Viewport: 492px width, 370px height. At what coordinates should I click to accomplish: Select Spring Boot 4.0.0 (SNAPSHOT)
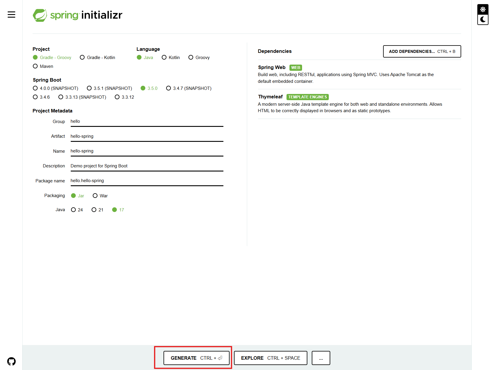coord(55,88)
